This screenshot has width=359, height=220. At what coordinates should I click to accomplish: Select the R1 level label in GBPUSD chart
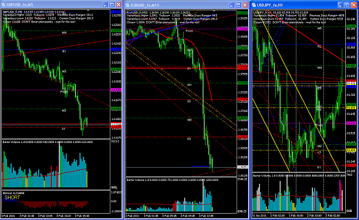click(x=64, y=52)
